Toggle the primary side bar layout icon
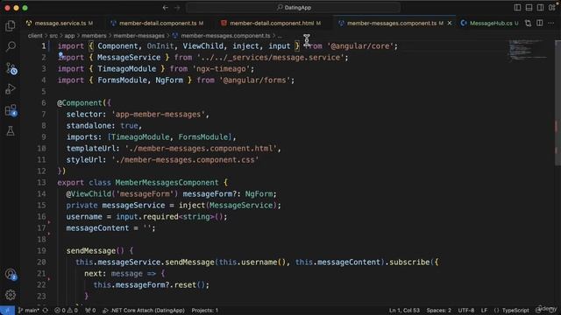The height and width of the screenshot is (315, 561). pyautogui.click(x=517, y=8)
